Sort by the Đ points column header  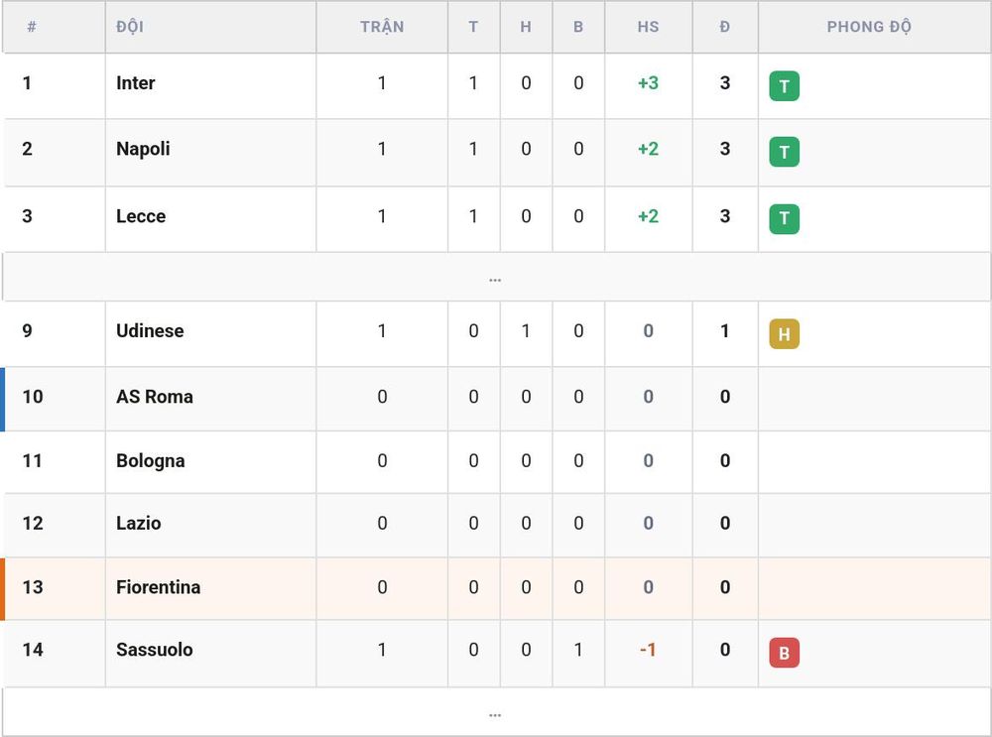click(x=725, y=27)
